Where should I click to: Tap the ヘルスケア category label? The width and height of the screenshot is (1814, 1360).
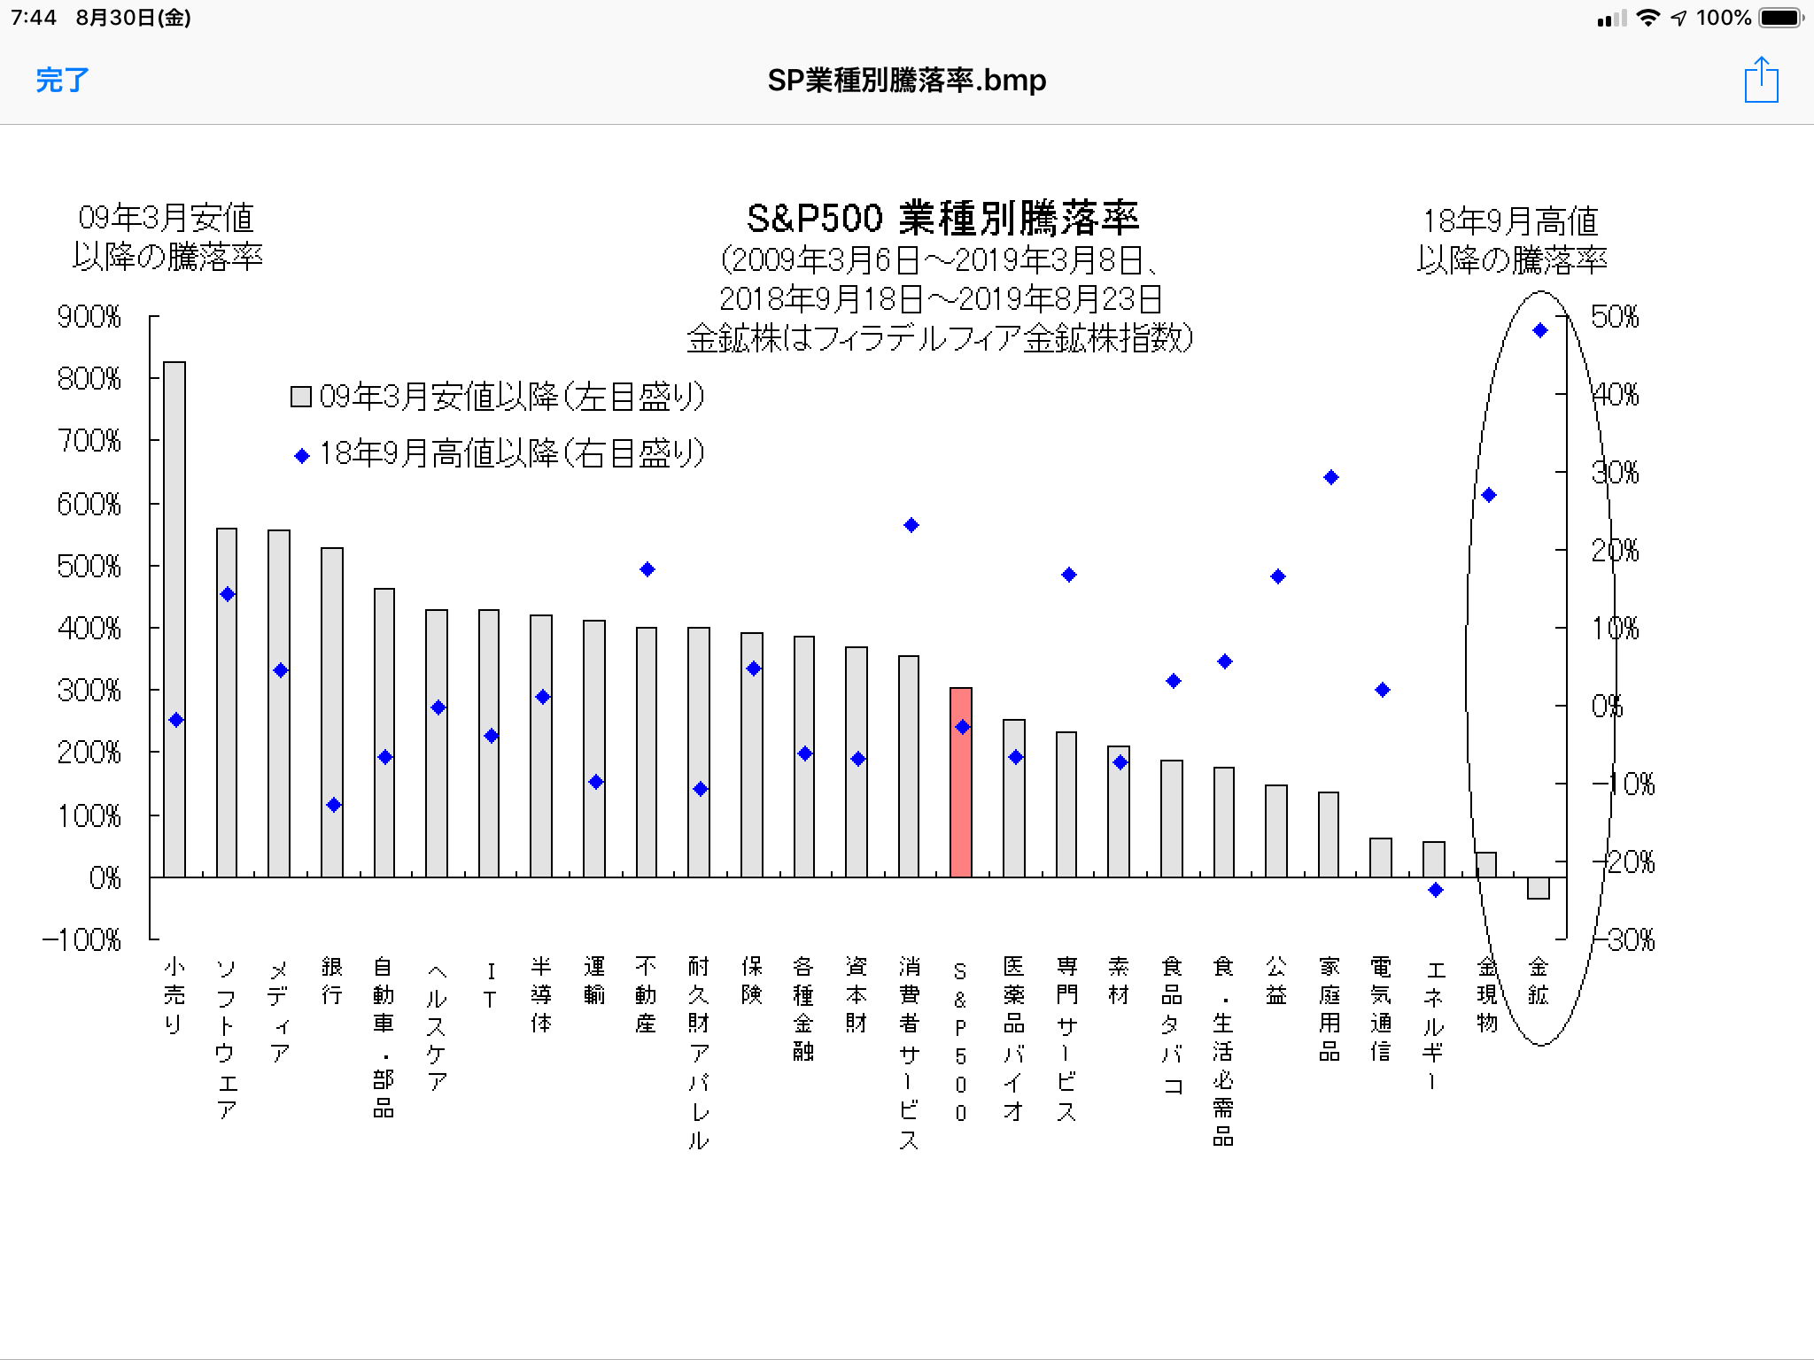point(437,1027)
